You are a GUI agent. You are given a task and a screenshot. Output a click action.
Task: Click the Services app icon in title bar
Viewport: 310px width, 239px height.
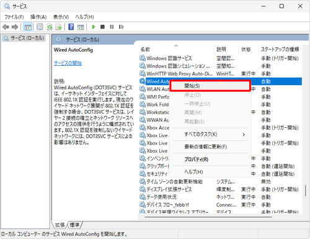pyautogui.click(x=7, y=6)
